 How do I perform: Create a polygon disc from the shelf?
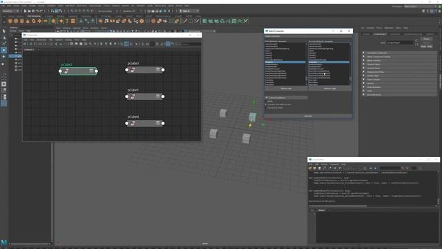click(46, 21)
